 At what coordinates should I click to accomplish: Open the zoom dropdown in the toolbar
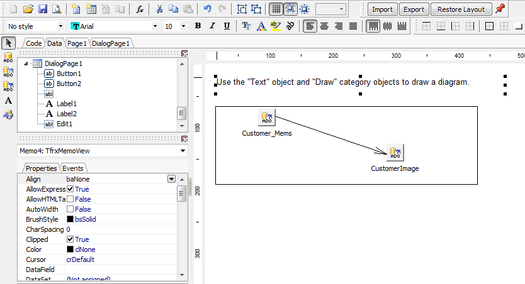pos(341,9)
